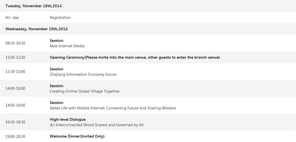Click the All-day time label

click(x=12, y=18)
